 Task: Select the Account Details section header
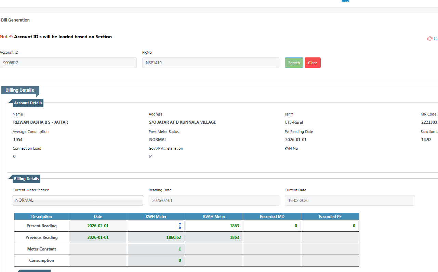click(28, 103)
